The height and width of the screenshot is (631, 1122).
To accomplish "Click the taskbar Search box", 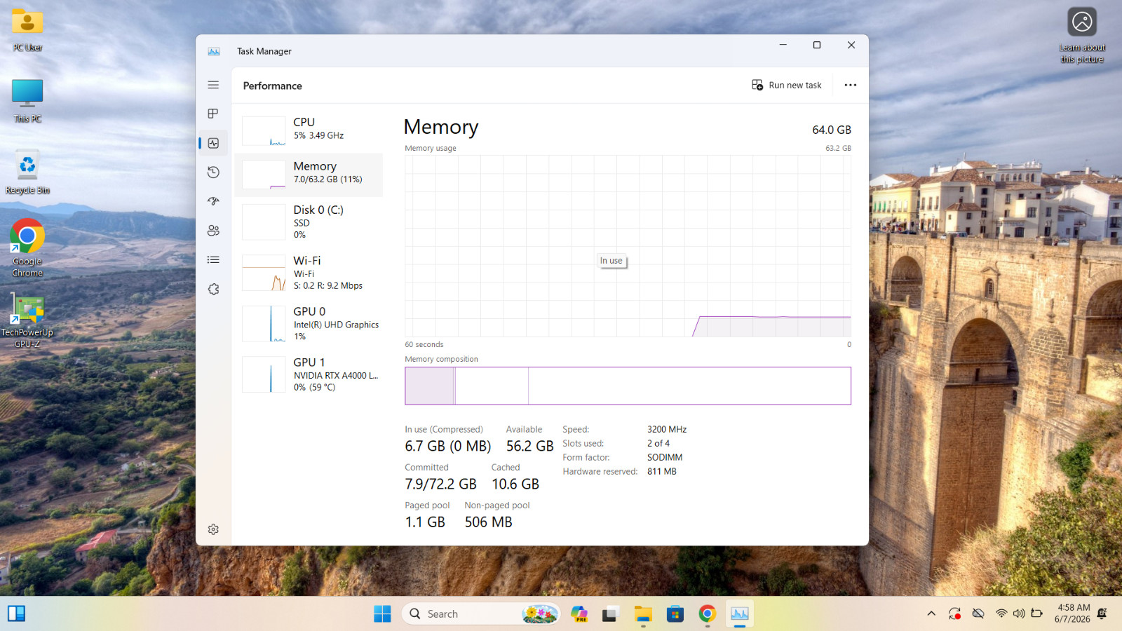I will tap(481, 614).
